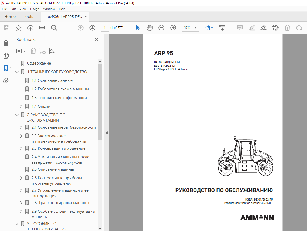The height and width of the screenshot is (231, 307).
Task: Collapse the navigation pane arrow
Action: click(107, 133)
